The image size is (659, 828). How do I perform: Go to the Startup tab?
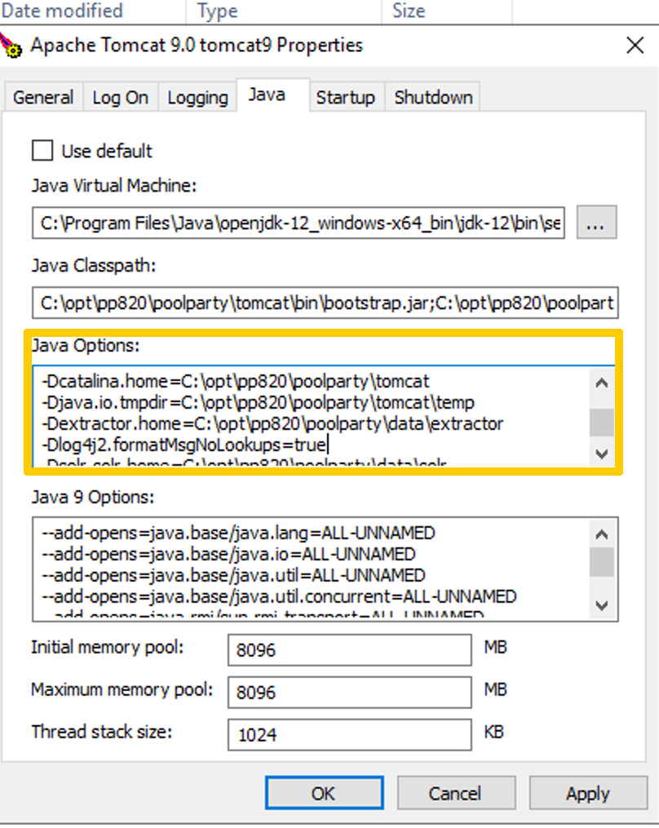345,97
